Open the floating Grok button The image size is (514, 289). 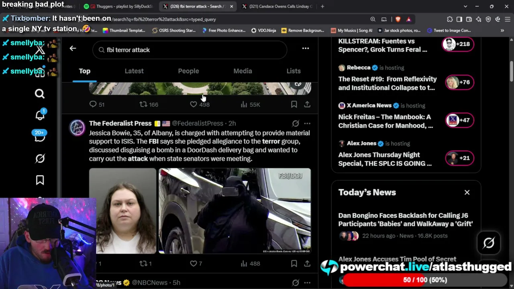tap(489, 242)
